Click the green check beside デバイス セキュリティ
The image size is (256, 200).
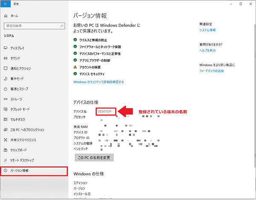[75, 74]
